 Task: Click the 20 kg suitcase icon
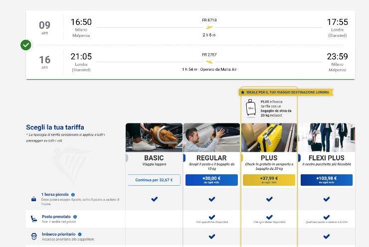pyautogui.click(x=251, y=108)
